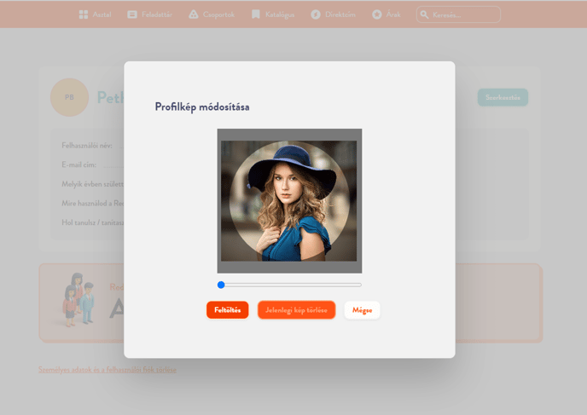Click the PB avatar circle

click(x=69, y=97)
